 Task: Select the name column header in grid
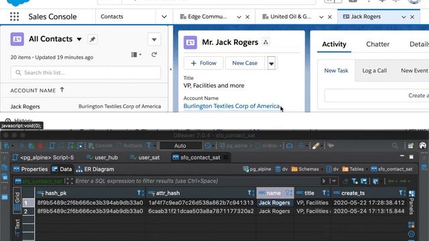click(x=275, y=193)
